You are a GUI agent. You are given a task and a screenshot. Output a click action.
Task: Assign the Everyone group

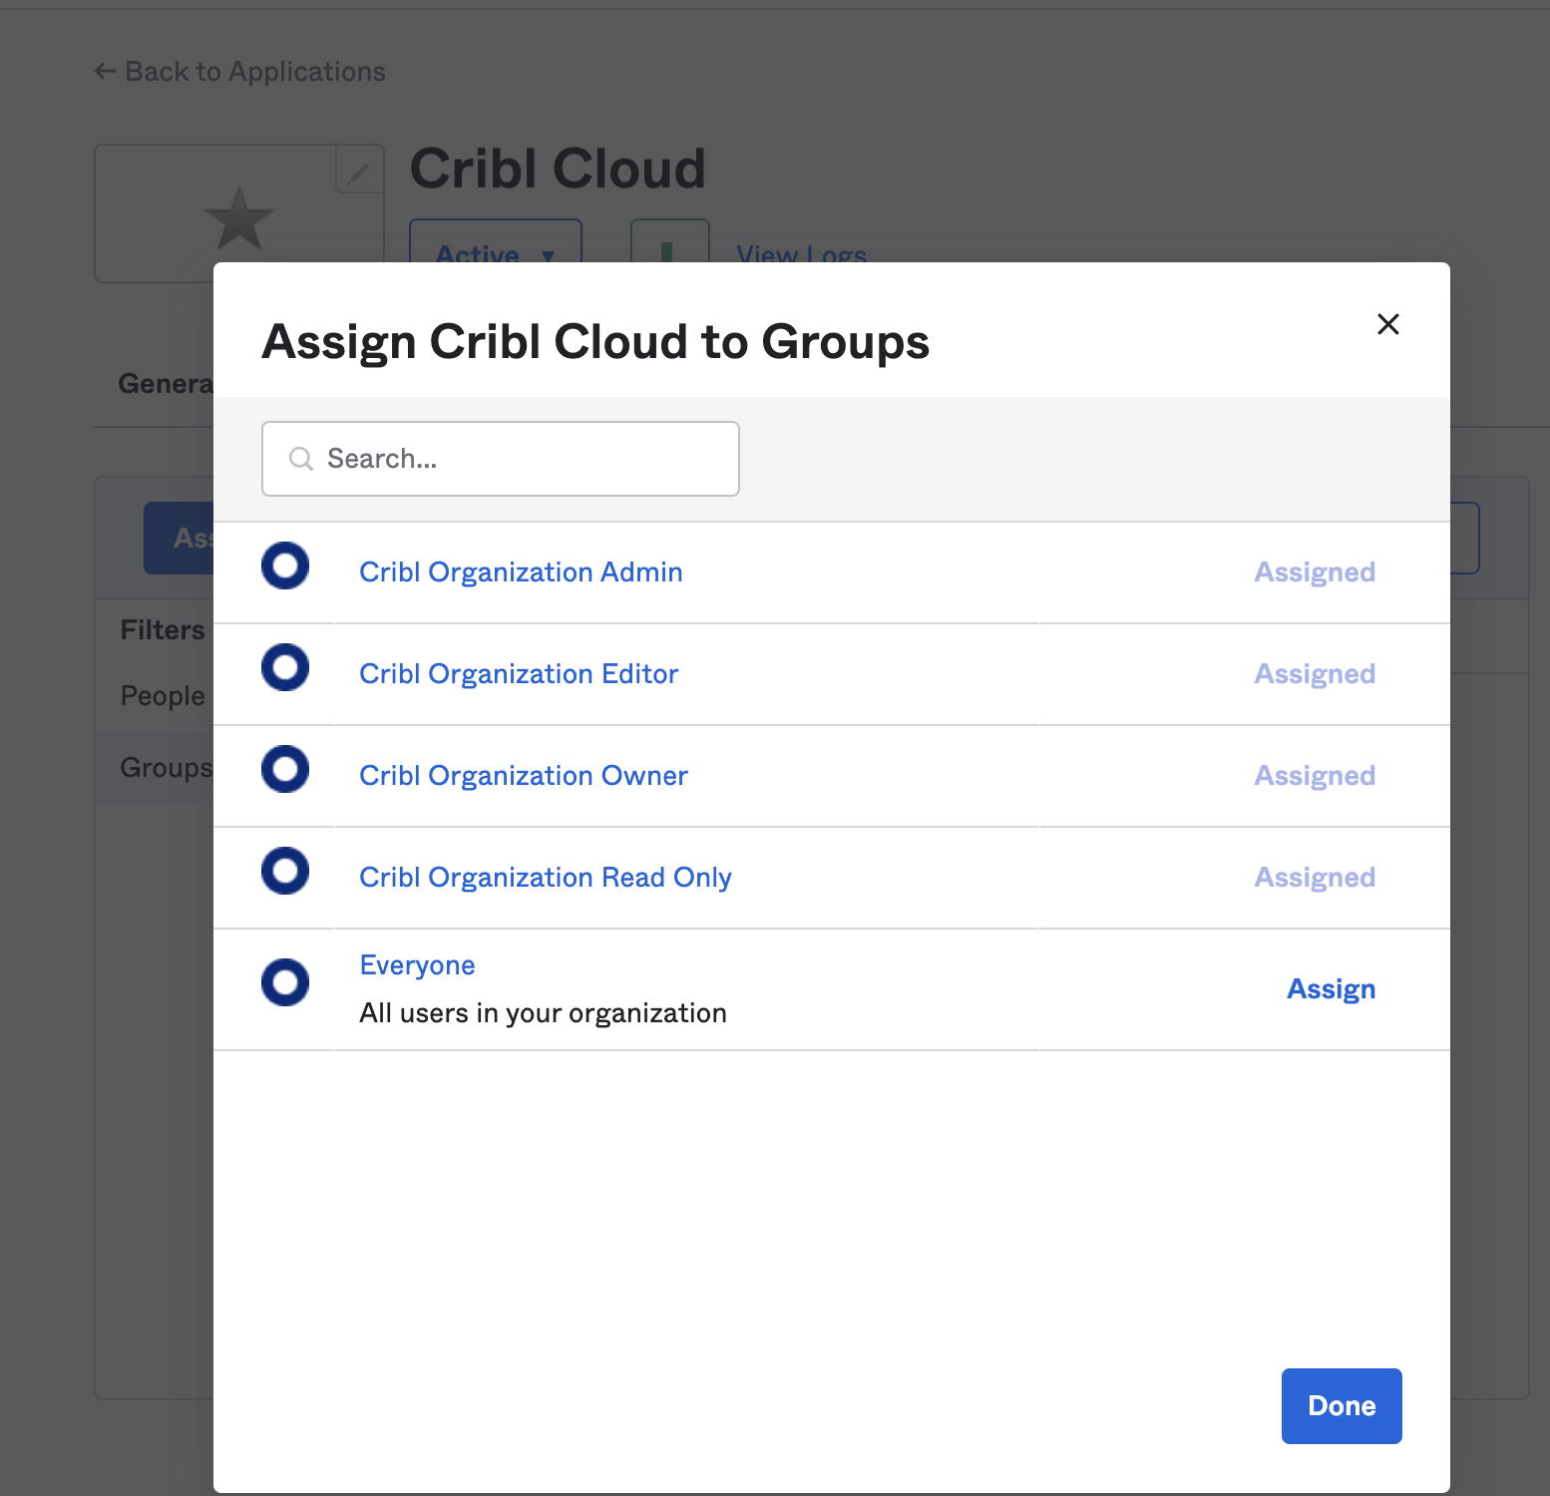point(1331,988)
